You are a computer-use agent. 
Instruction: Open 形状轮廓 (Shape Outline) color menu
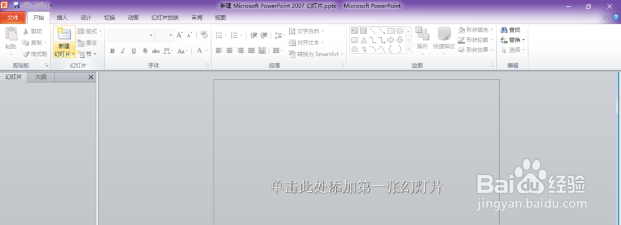click(476, 40)
